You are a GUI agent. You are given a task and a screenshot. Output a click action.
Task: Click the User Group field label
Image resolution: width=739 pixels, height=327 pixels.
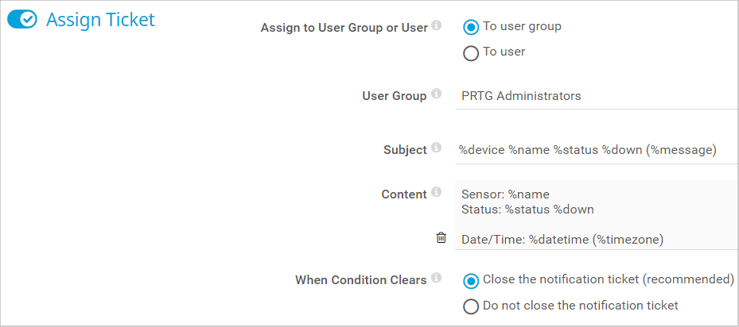(394, 96)
